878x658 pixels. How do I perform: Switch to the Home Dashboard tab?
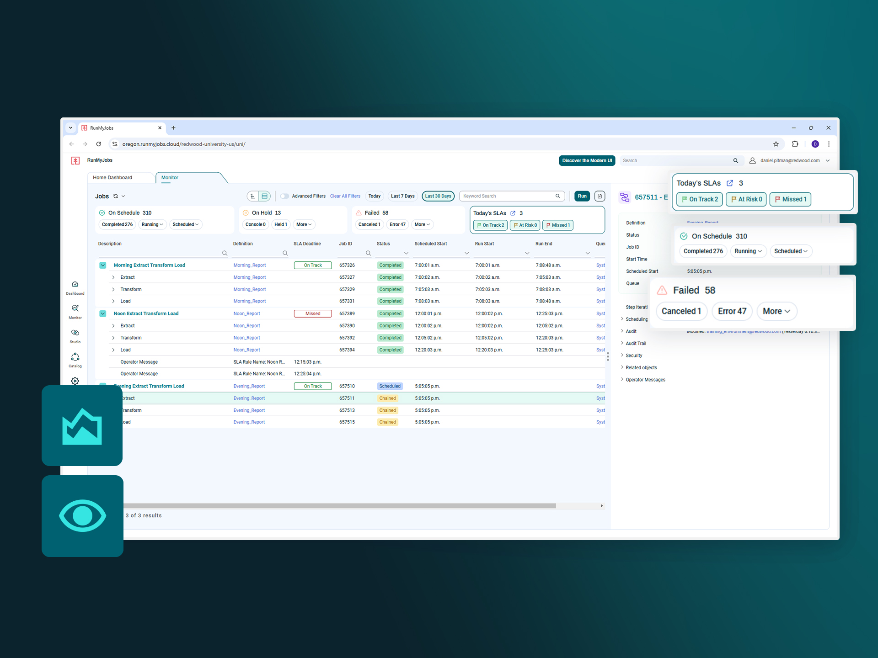point(112,178)
